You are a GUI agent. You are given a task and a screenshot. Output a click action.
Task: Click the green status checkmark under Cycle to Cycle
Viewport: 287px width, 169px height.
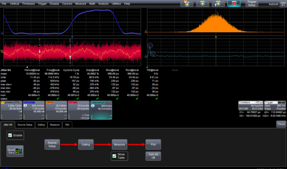78,99
